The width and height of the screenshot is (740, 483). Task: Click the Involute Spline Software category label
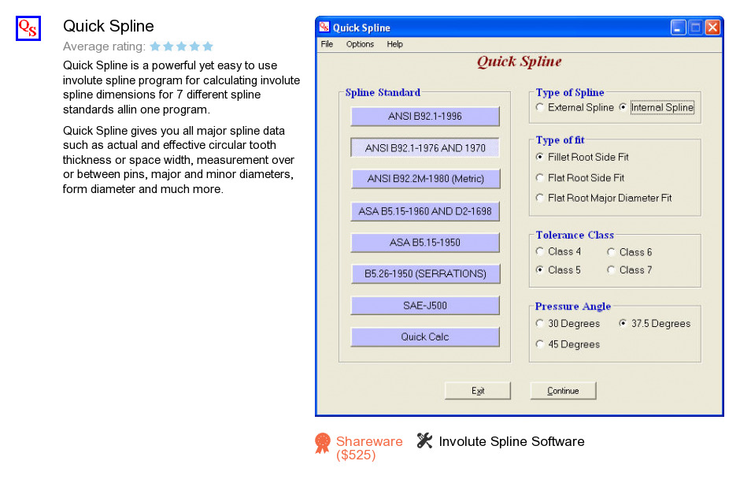pos(512,441)
